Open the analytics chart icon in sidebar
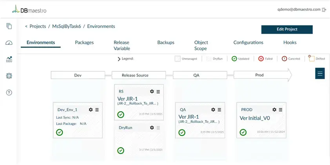Image resolution: width=330 pixels, height=165 pixels. [9, 59]
